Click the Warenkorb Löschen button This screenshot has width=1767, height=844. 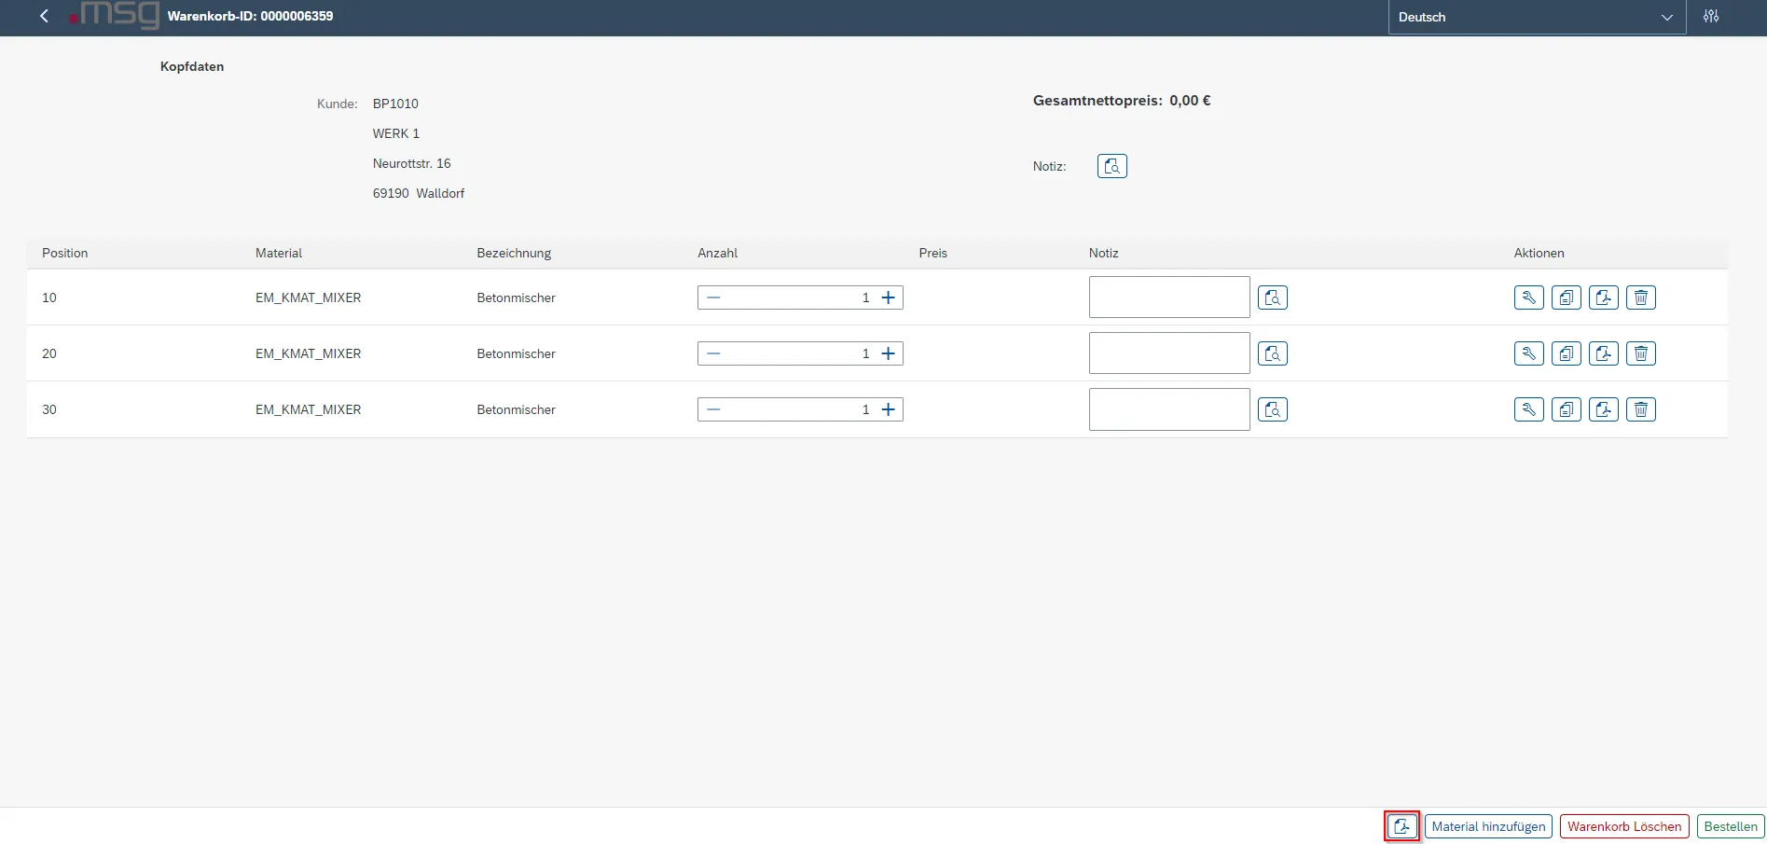tap(1623, 826)
